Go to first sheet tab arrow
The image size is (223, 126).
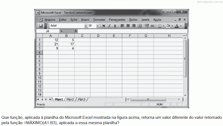coord(38,100)
